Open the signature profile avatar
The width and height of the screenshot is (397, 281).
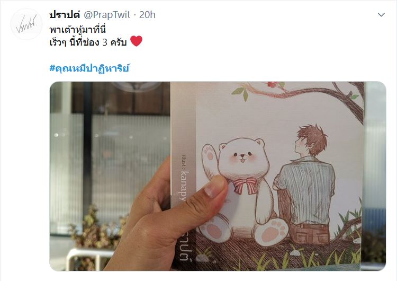point(26,24)
